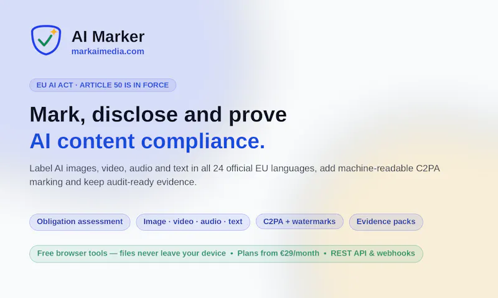The width and height of the screenshot is (498, 298).
Task: Click the ARTICLE 50 IS IN FORCE text
Action: [x=124, y=85]
